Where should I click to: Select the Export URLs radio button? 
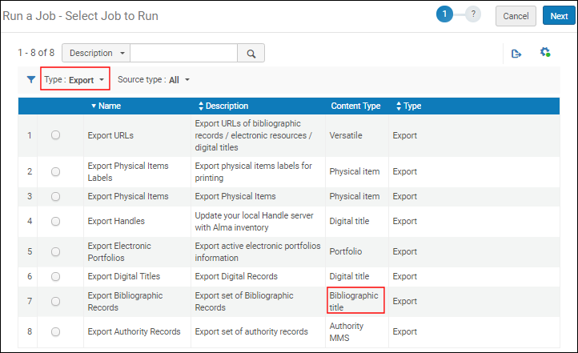[55, 135]
